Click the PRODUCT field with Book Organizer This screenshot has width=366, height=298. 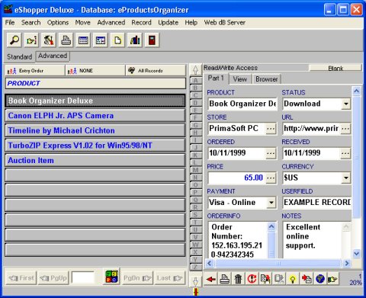pos(242,104)
